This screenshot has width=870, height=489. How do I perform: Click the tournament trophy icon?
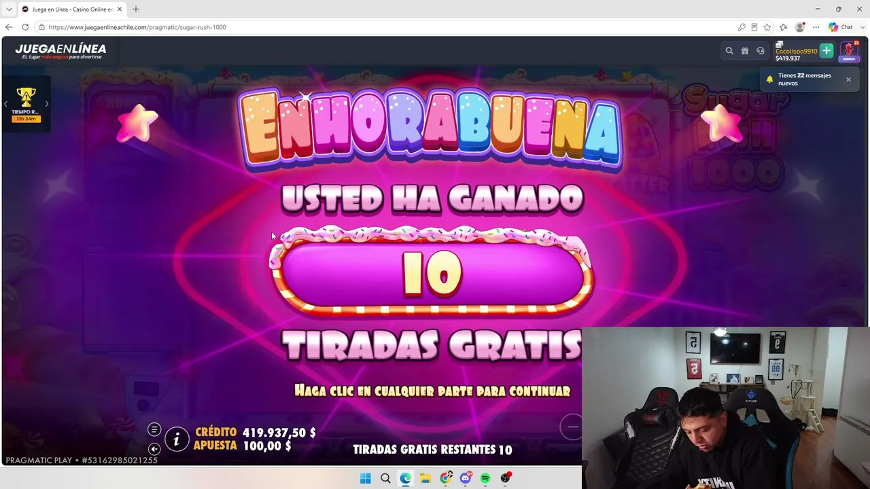click(x=26, y=96)
